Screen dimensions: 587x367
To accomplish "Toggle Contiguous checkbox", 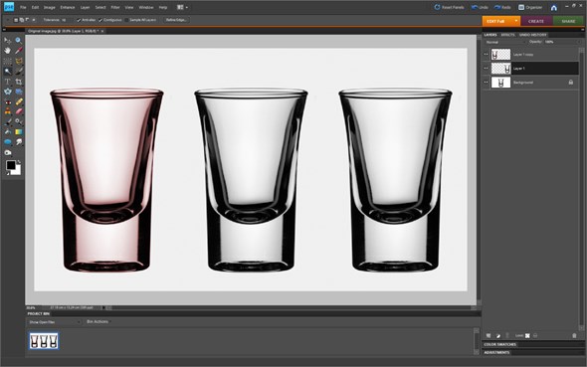I will click(100, 20).
